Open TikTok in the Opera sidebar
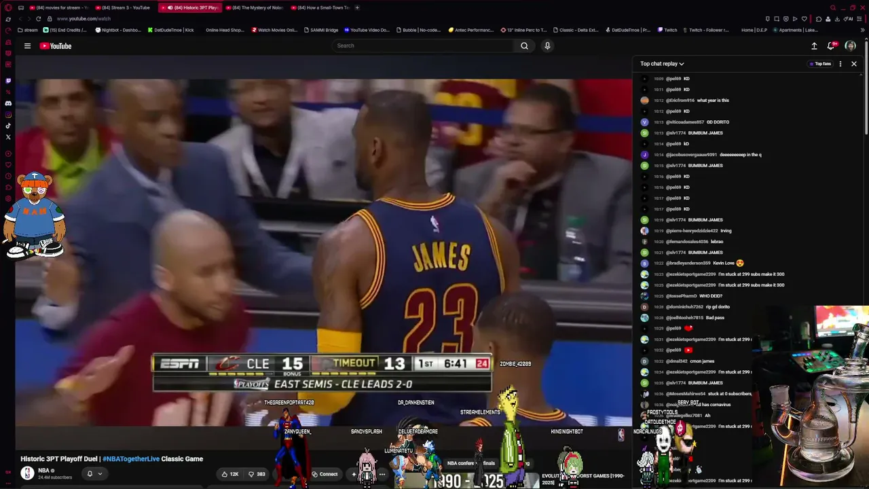869x489 pixels. tap(8, 126)
